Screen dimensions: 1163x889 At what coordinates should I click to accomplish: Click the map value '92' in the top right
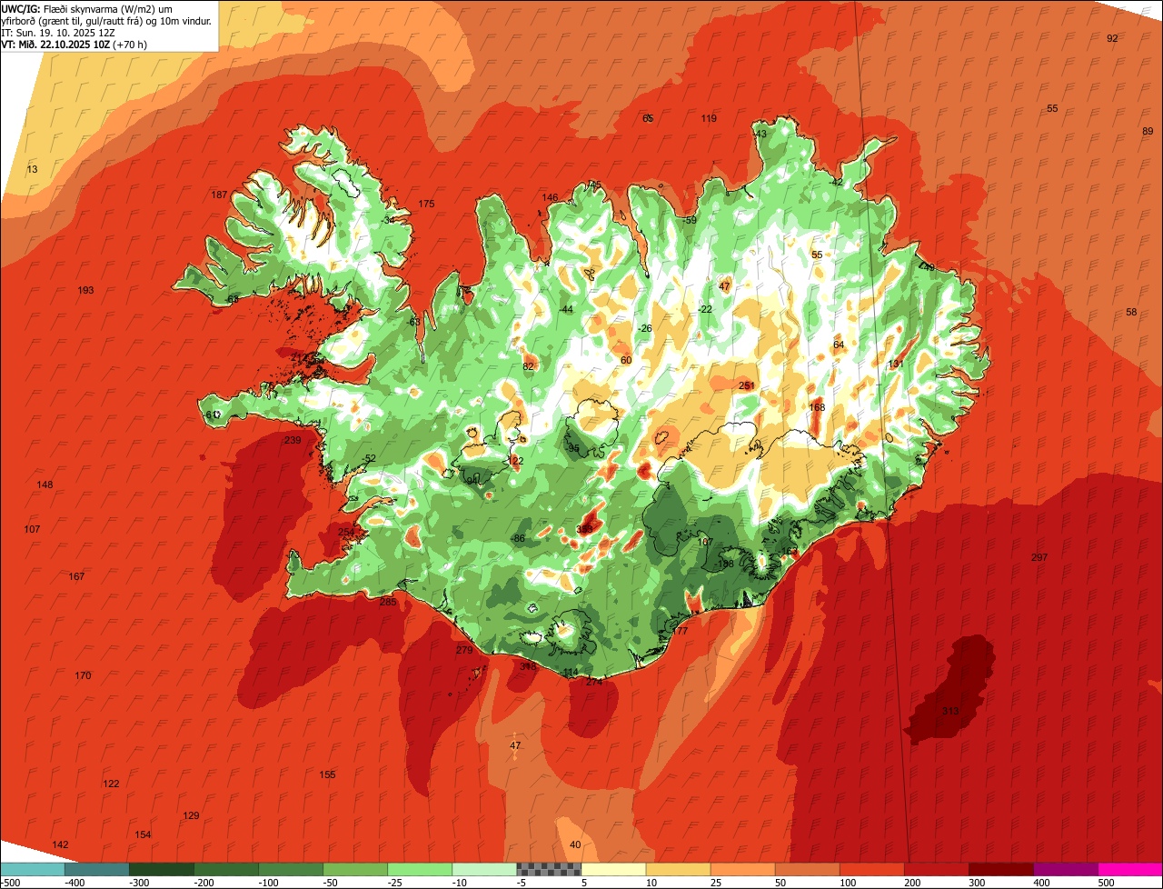click(1112, 38)
